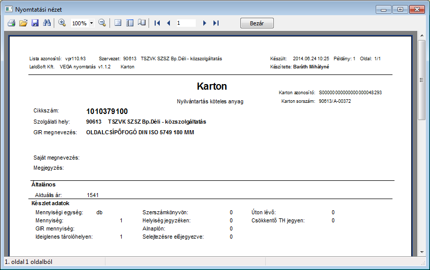Click the VEGA nyomtatás v1.1.2 text
The width and height of the screenshot is (430, 270).
[85, 67]
